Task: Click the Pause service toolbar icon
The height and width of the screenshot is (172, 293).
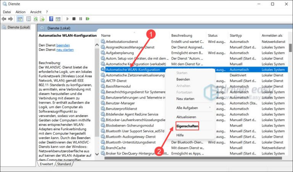Action: (81, 18)
